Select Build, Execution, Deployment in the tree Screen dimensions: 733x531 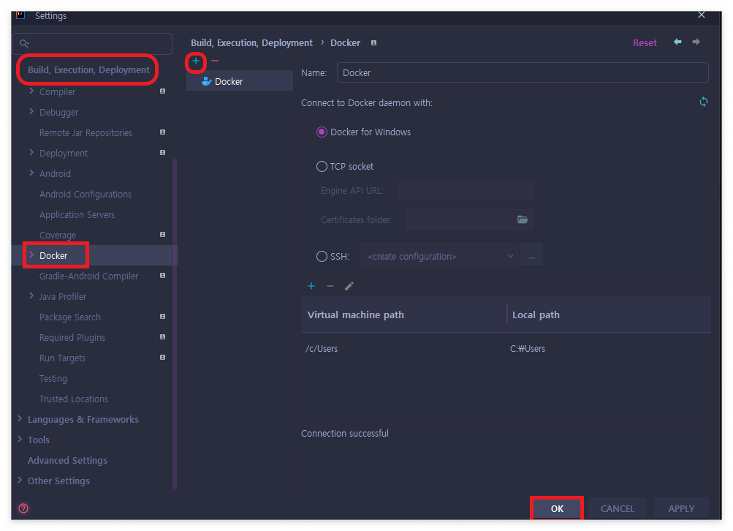point(88,69)
